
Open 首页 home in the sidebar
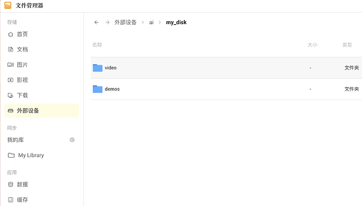[x=41, y=34]
